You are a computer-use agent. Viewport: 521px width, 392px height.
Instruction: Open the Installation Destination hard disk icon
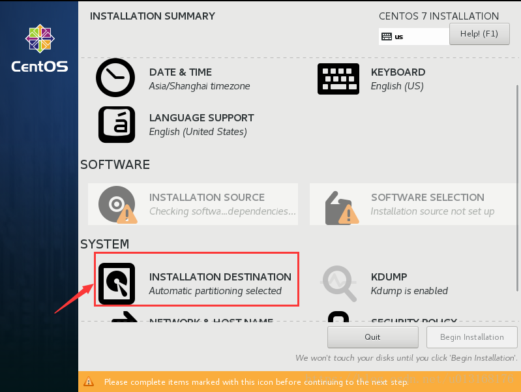[x=117, y=284]
